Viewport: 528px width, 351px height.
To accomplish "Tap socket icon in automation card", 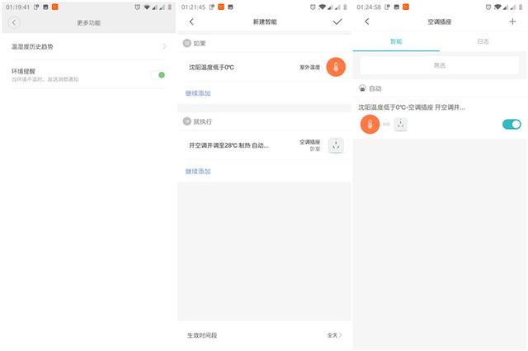I will pyautogui.click(x=401, y=125).
